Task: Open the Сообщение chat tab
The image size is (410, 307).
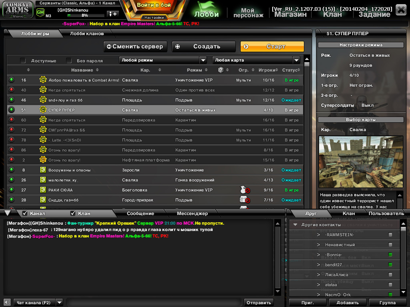Action: [x=141, y=213]
